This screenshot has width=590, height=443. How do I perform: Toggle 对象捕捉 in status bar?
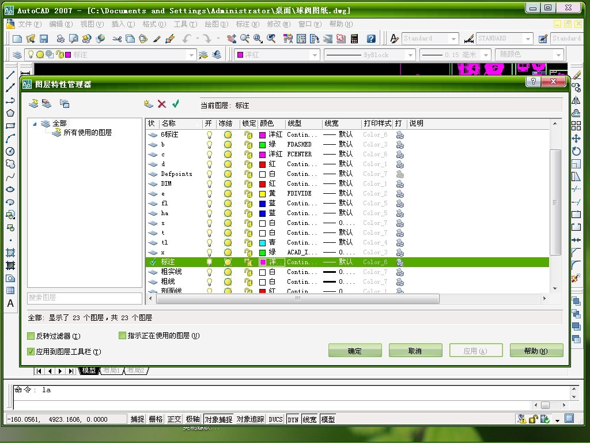click(218, 419)
